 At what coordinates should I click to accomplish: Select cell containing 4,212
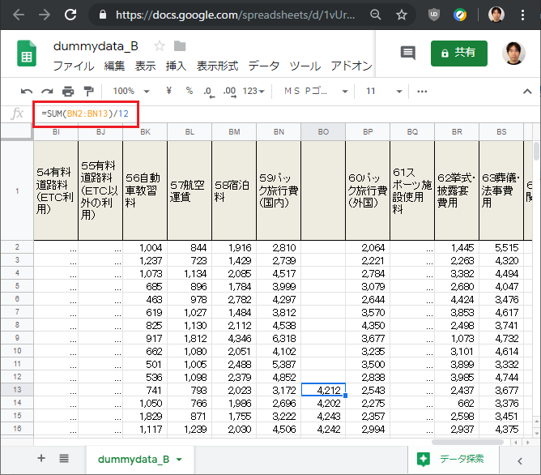(x=323, y=390)
